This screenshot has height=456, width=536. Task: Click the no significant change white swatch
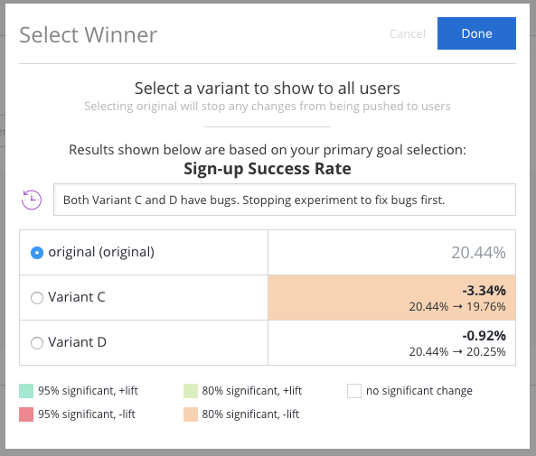pyautogui.click(x=354, y=391)
